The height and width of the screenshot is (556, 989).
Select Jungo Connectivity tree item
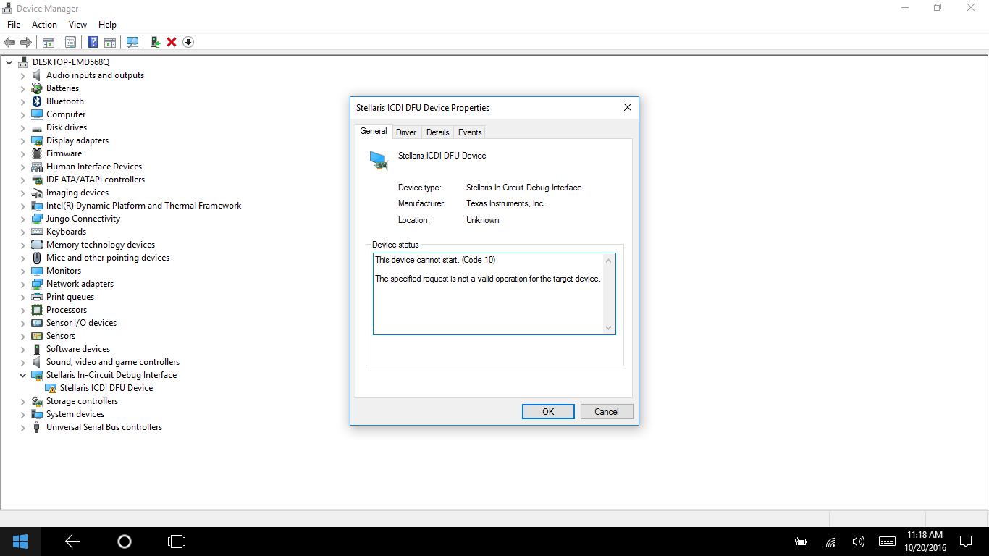coord(83,219)
